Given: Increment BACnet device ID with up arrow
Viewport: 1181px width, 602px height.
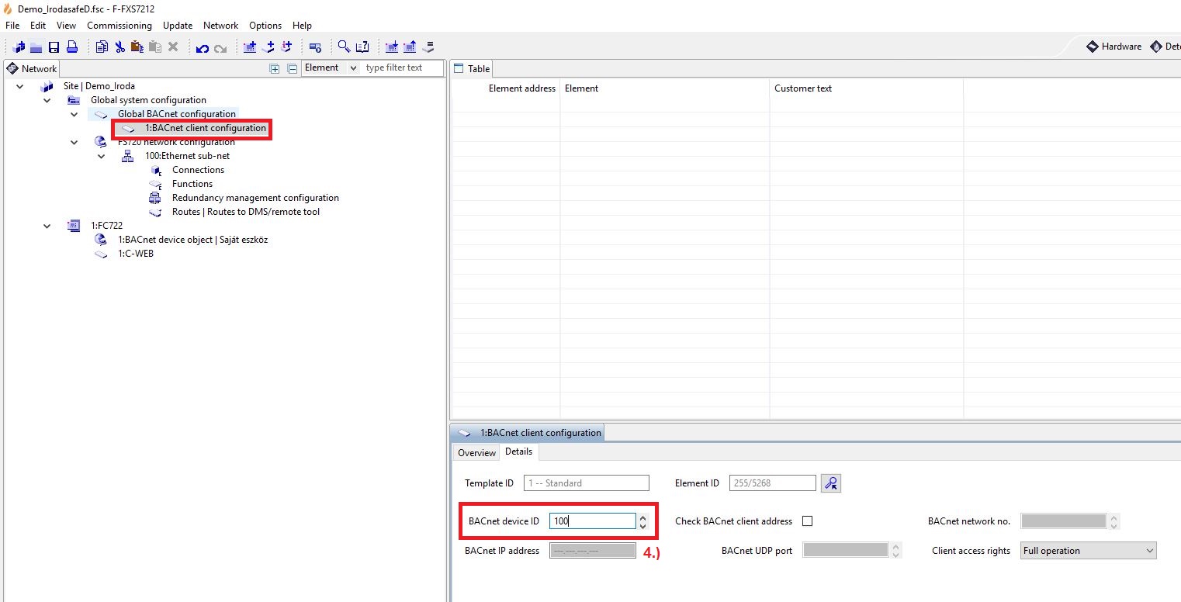Looking at the screenshot, I should (x=642, y=517).
